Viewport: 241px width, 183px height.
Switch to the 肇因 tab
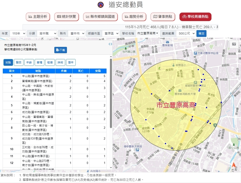coord(19,62)
